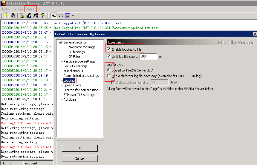Select FTP over TLS settings page

[x=79, y=95]
